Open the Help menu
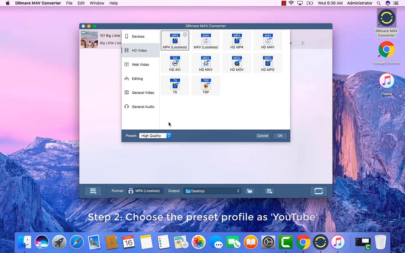Image resolution: width=405 pixels, height=253 pixels. coord(114,3)
